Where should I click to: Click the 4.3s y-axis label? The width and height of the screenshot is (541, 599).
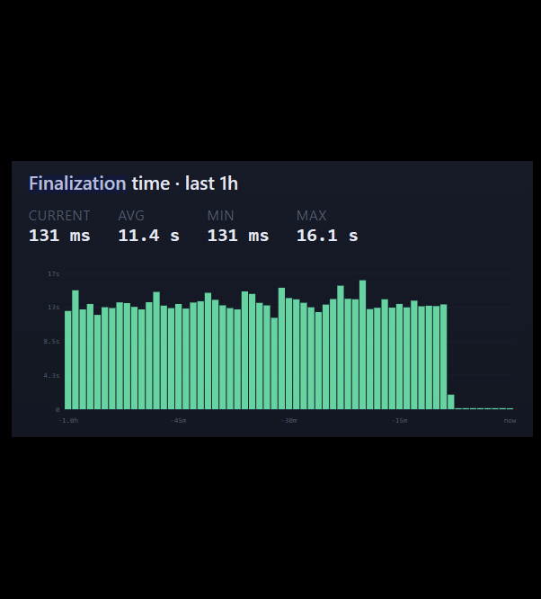pos(51,376)
